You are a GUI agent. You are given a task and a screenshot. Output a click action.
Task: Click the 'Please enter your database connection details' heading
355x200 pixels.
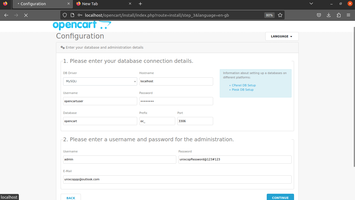[128, 61]
